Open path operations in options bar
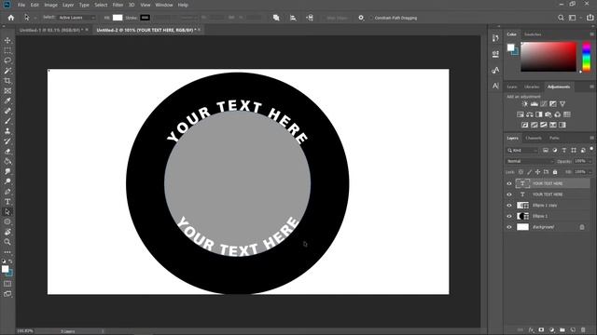The width and height of the screenshot is (597, 335). (x=276, y=18)
